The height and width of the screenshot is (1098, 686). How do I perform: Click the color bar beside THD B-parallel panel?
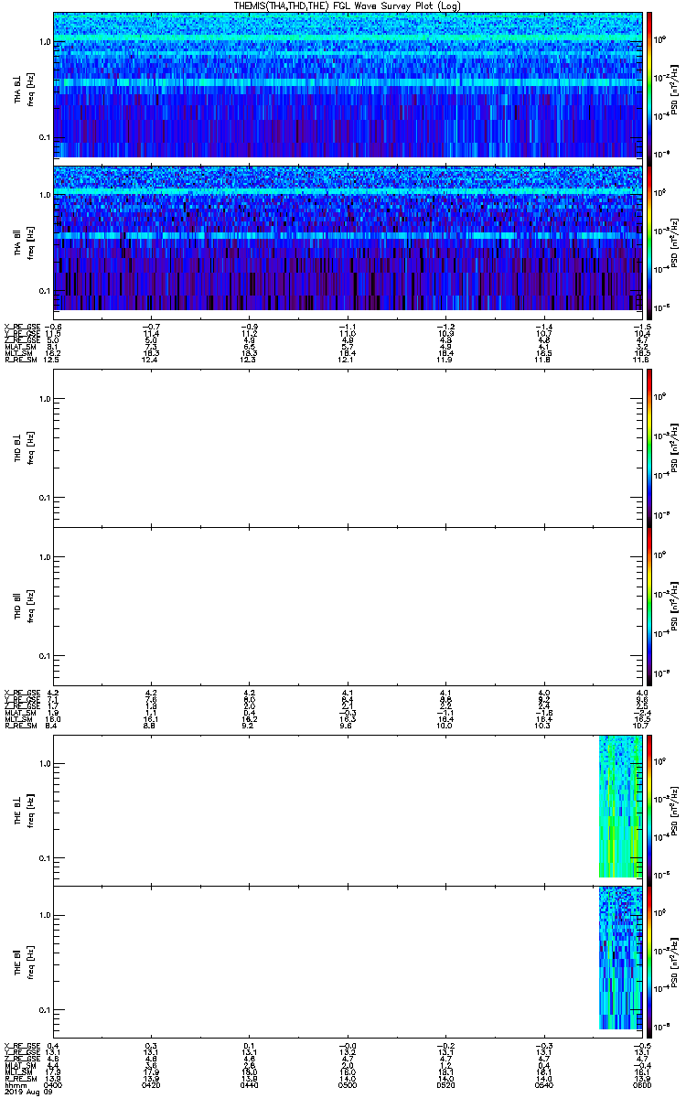coord(649,606)
